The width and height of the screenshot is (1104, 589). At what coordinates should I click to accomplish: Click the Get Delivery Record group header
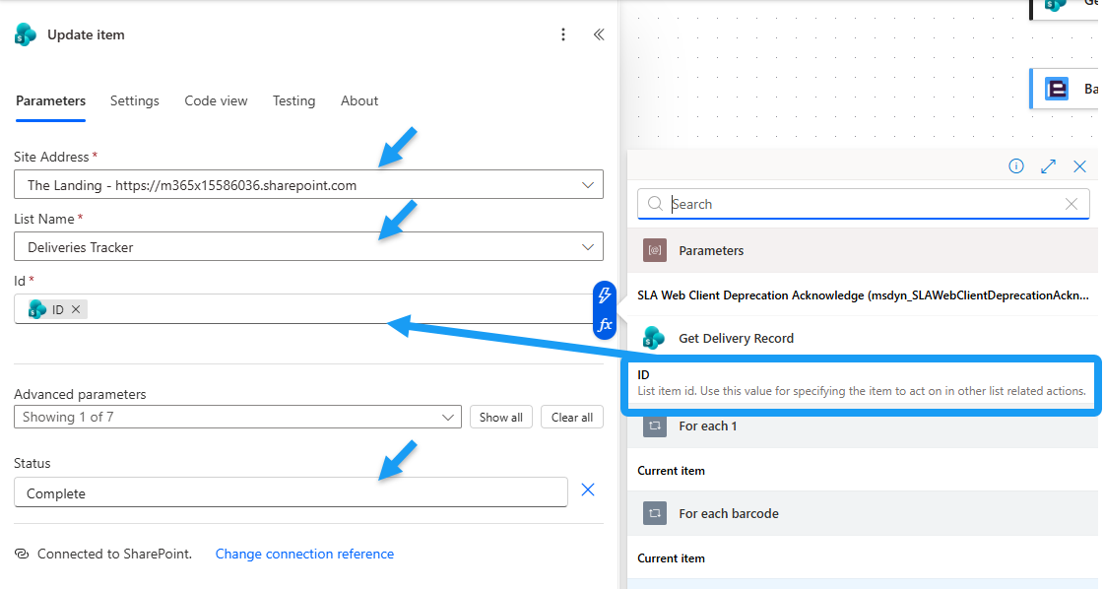[863, 338]
